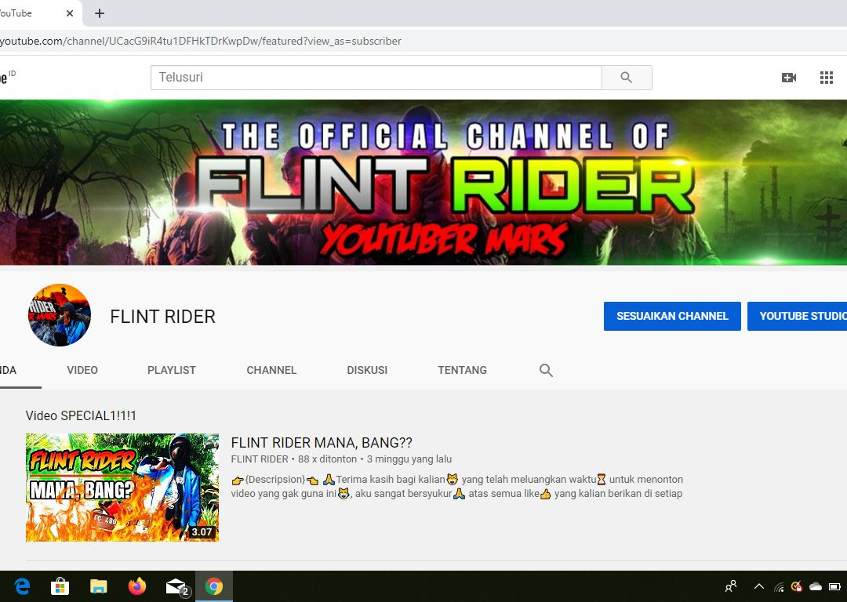Launch Firefox from the taskbar
The width and height of the screenshot is (847, 602).
click(x=137, y=586)
